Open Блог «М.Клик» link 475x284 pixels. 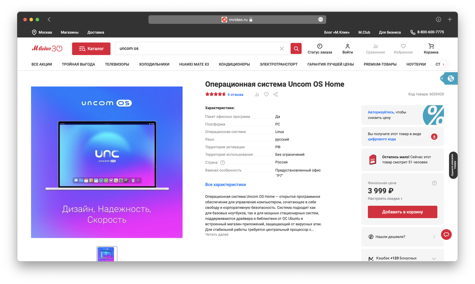[337, 32]
